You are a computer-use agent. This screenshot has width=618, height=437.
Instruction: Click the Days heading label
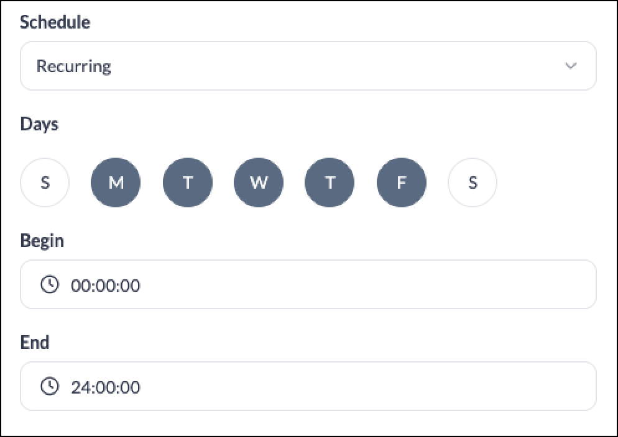click(x=39, y=124)
